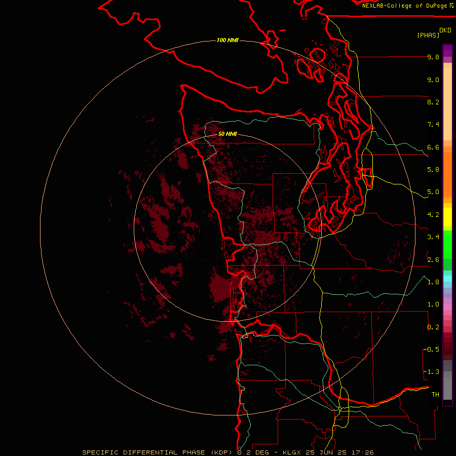Click the [PHAS] legend unit label
This screenshot has width=456, height=456.
coord(428,35)
